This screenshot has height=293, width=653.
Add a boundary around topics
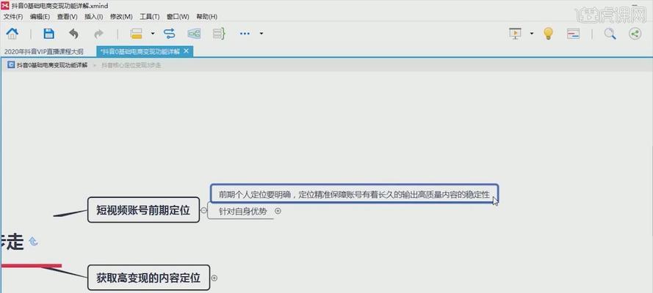(x=194, y=34)
